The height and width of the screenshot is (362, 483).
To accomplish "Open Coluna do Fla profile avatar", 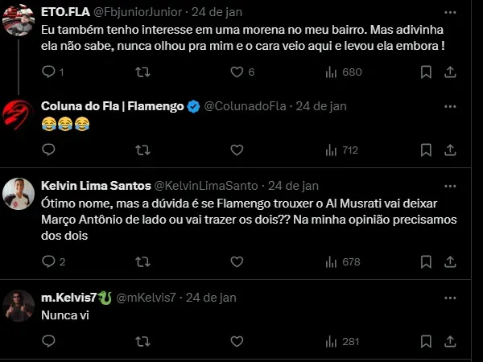I will point(18,116).
